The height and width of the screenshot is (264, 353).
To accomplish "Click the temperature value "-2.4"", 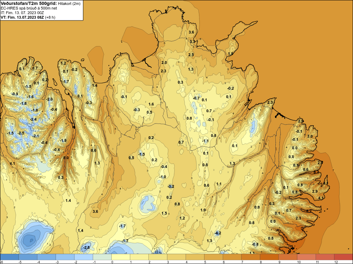I will point(33,119).
